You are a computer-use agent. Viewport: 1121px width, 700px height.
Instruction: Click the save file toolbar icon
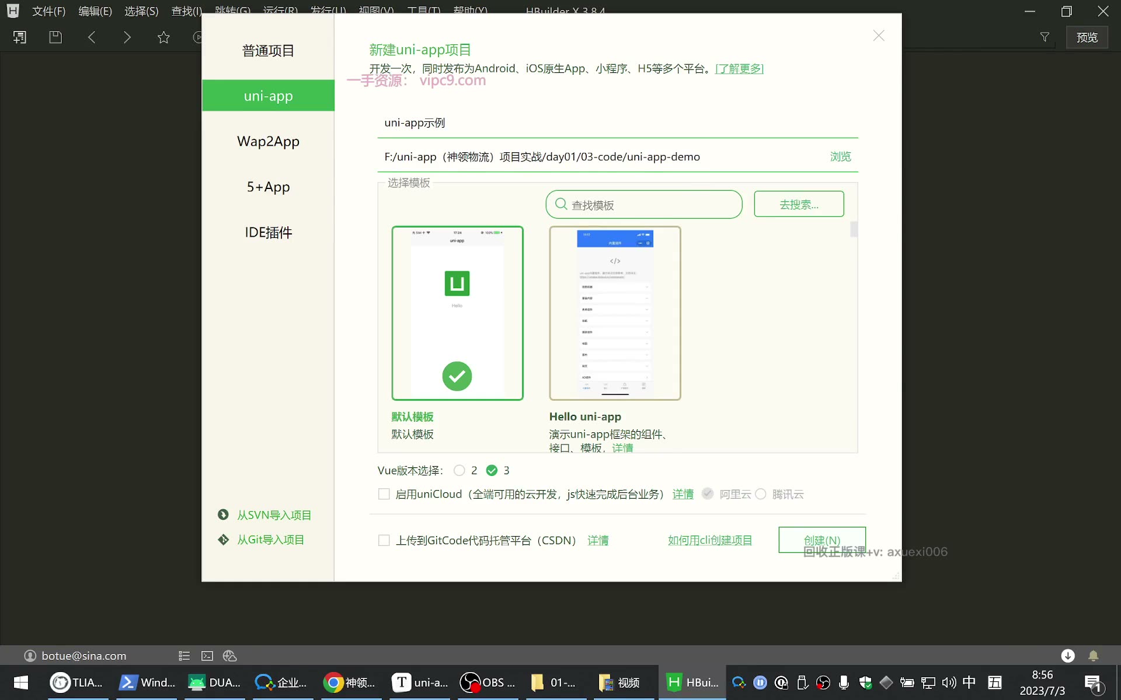click(x=55, y=37)
